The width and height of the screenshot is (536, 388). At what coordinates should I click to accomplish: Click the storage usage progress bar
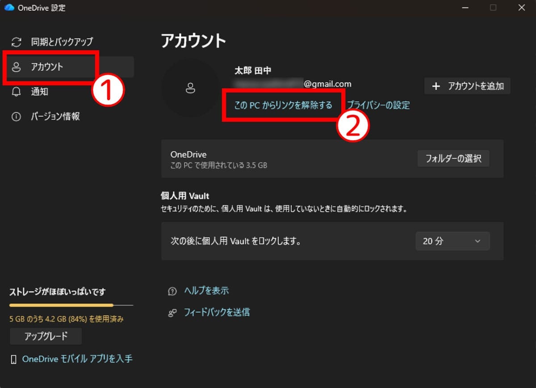tap(71, 305)
